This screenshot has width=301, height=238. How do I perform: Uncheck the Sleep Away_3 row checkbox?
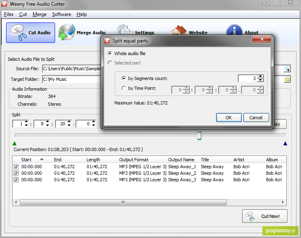tap(16, 180)
